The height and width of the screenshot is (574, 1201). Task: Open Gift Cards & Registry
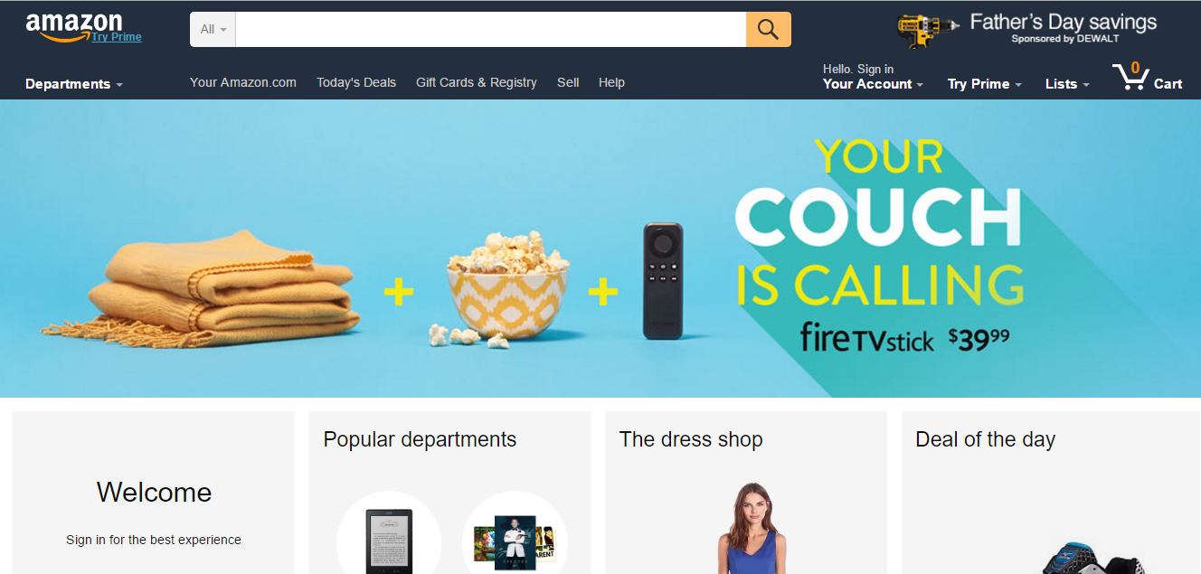click(477, 82)
